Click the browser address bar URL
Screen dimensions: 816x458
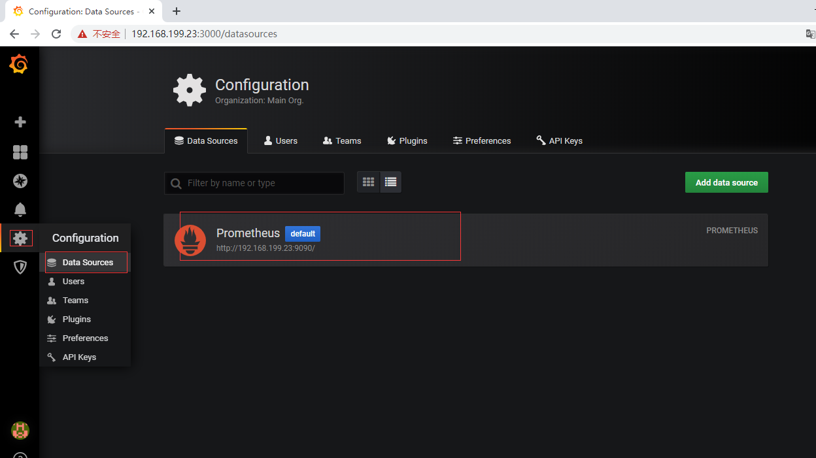(204, 34)
